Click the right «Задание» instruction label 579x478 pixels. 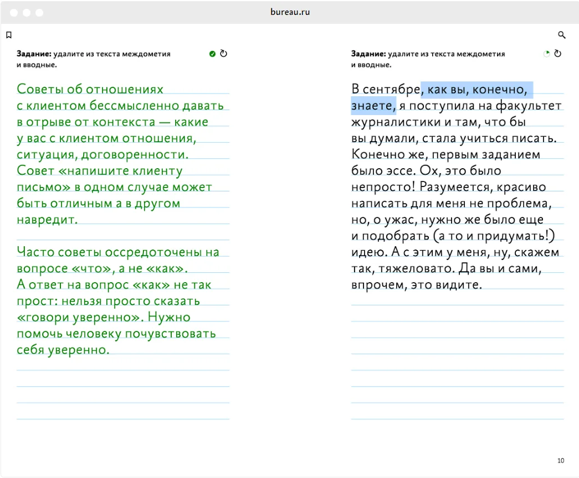point(368,54)
